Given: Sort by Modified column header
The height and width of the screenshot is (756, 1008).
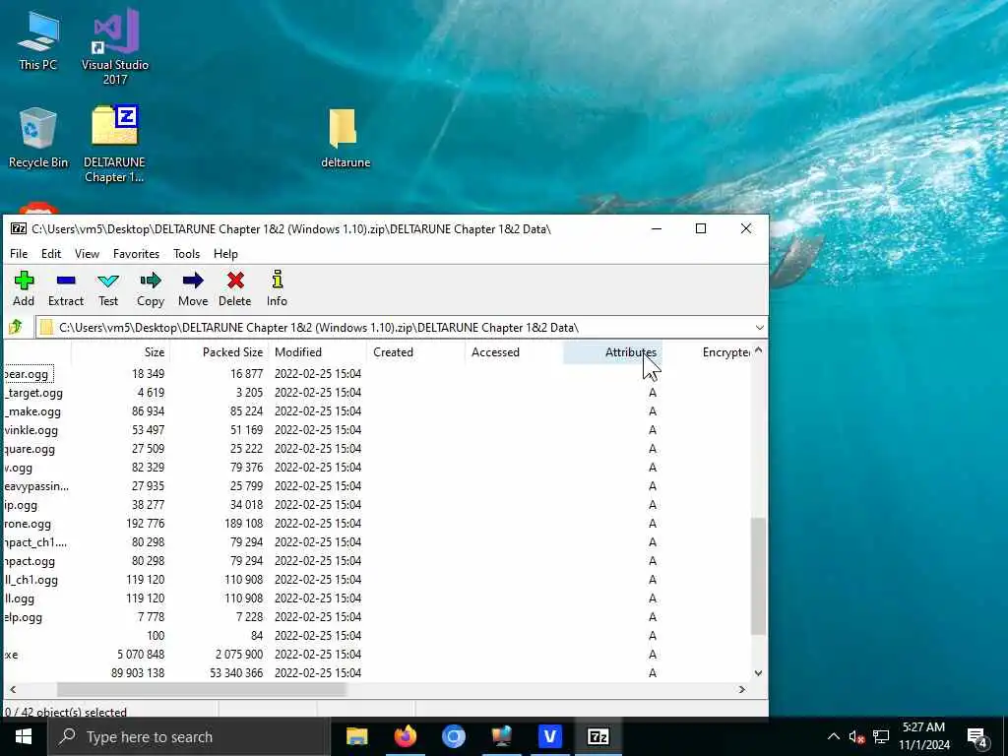Looking at the screenshot, I should [x=318, y=352].
